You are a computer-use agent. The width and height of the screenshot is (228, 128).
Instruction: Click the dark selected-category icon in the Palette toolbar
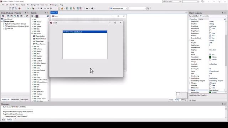tap(37, 16)
